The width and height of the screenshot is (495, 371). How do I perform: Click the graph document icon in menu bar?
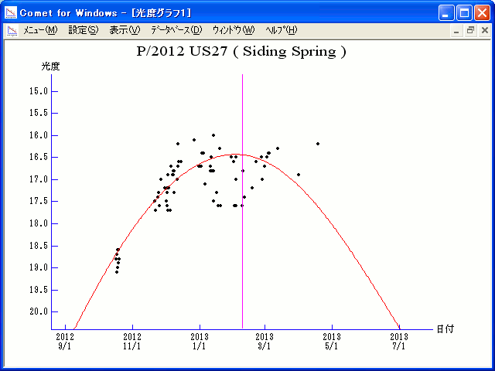[12, 30]
